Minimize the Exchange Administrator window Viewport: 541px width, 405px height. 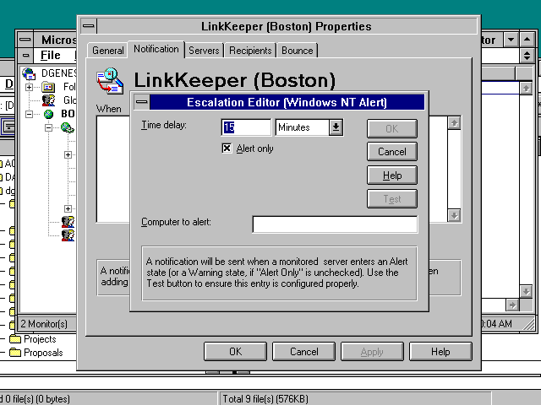[511, 40]
